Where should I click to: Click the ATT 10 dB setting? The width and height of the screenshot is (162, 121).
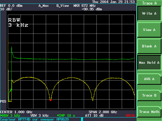[x=94, y=115]
